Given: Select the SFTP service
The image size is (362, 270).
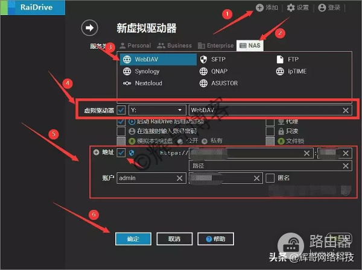Looking at the screenshot, I should tap(212, 60).
